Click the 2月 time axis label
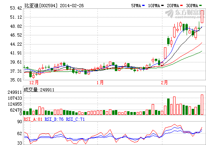 (164, 83)
